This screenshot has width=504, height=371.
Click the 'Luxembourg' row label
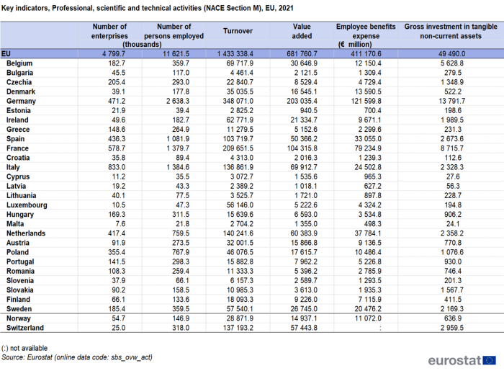coord(27,205)
